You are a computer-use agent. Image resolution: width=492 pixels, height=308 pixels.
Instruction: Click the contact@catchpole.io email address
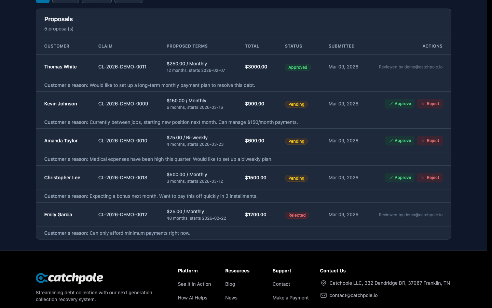353,295
